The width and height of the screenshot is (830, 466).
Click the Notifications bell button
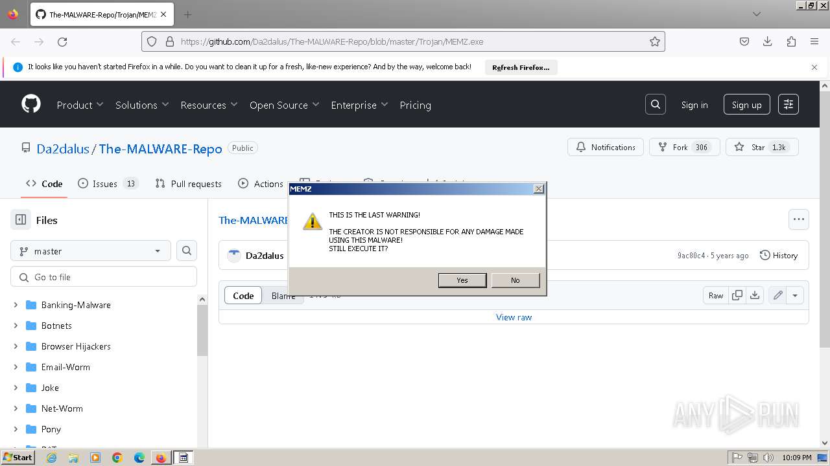point(606,147)
